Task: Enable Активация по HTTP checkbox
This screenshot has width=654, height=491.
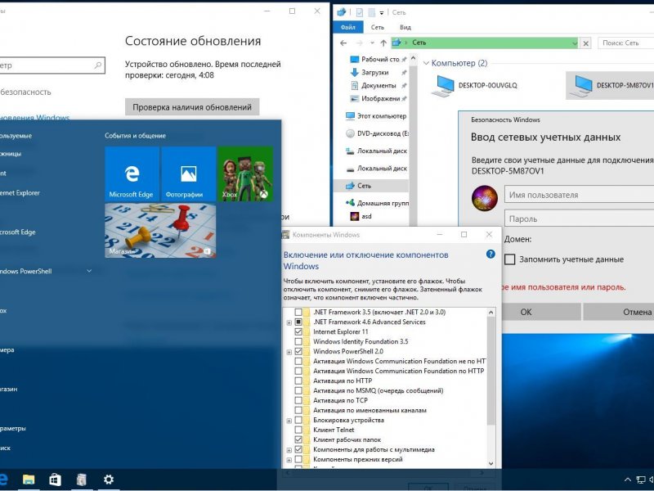Action: [298, 381]
